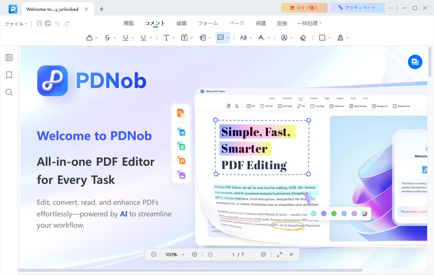The image size is (434, 275).
Task: Click the horizontal scrollbar thumb
Action: coord(190,270)
